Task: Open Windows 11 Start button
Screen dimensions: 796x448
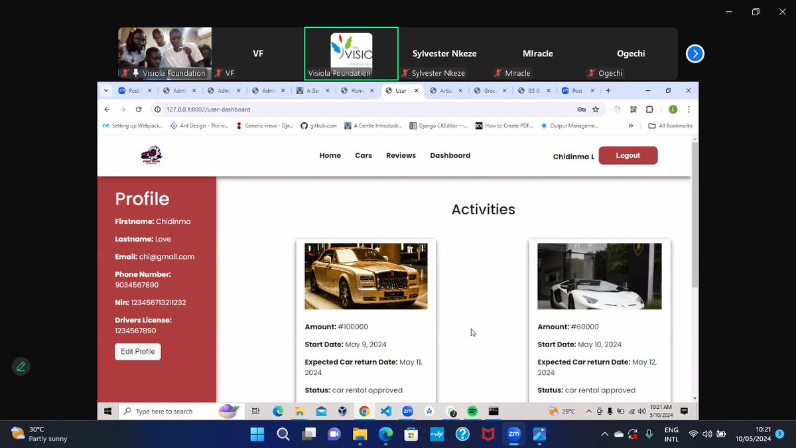Action: pos(257,435)
